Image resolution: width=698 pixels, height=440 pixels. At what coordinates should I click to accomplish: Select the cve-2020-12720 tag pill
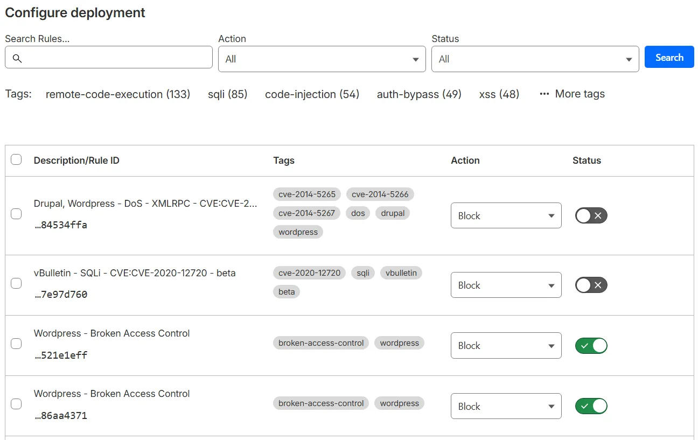click(x=309, y=273)
